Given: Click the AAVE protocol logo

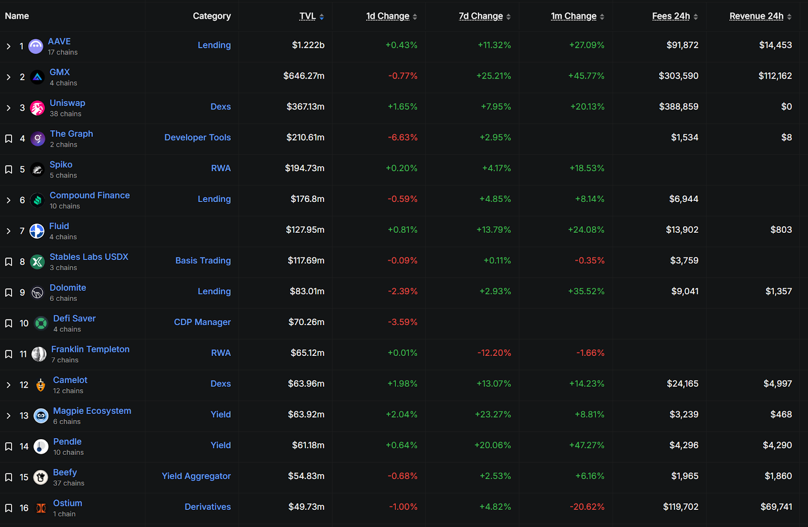Looking at the screenshot, I should 36,46.
